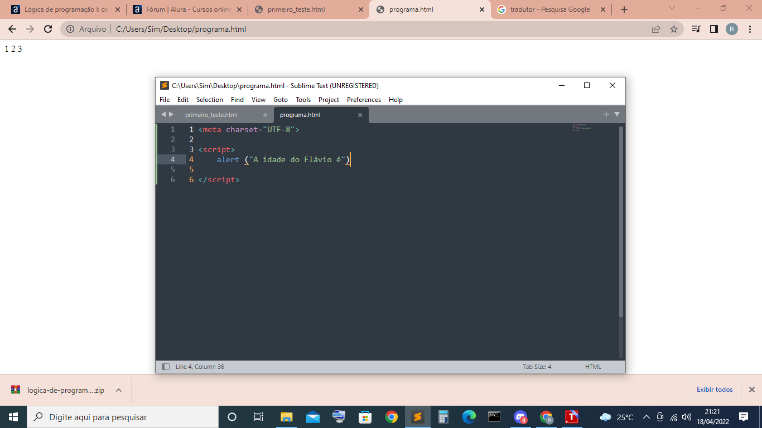762x428 pixels.
Task: Show hidden system tray icons chevron
Action: pyautogui.click(x=647, y=417)
